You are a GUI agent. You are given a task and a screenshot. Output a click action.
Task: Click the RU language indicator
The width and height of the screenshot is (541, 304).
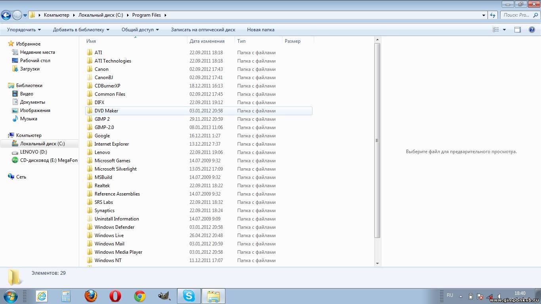tap(450, 295)
